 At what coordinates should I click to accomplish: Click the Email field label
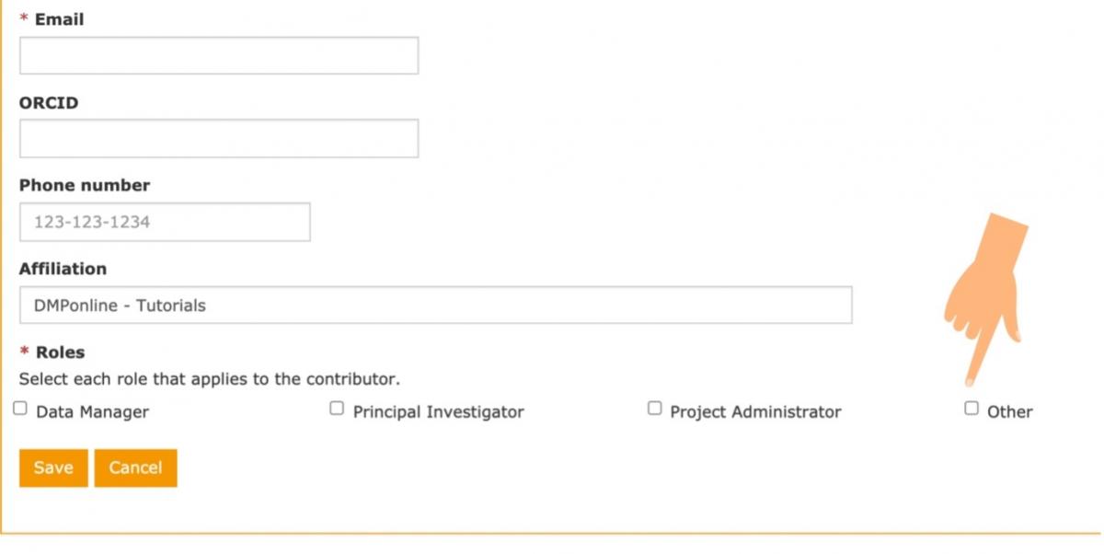[x=59, y=19]
